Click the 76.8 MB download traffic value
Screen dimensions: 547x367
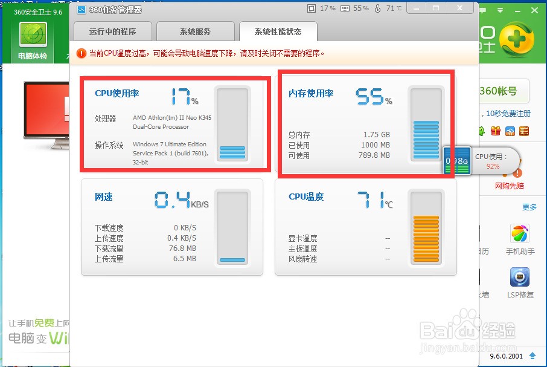pos(182,248)
